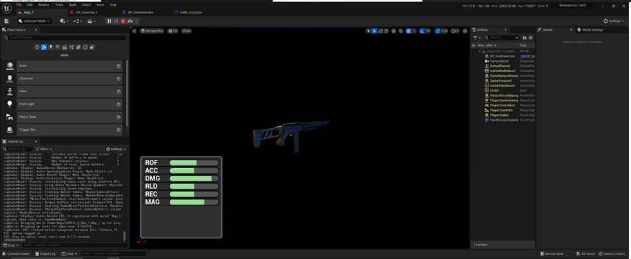631x259 pixels.
Task: Open the viewport Show flags menu
Action: tap(186, 31)
